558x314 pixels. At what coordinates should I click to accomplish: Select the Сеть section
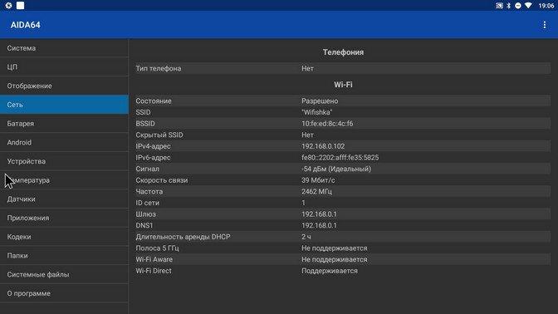tap(64, 105)
